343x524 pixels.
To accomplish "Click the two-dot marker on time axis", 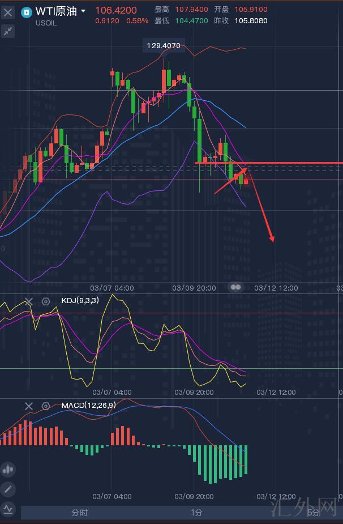I will coord(235,287).
